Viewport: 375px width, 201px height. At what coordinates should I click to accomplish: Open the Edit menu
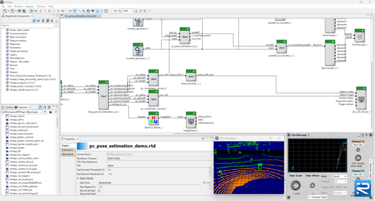click(x=9, y=6)
